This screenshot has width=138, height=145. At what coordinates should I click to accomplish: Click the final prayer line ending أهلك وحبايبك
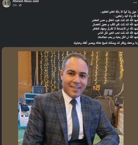pyautogui.click(x=106, y=43)
